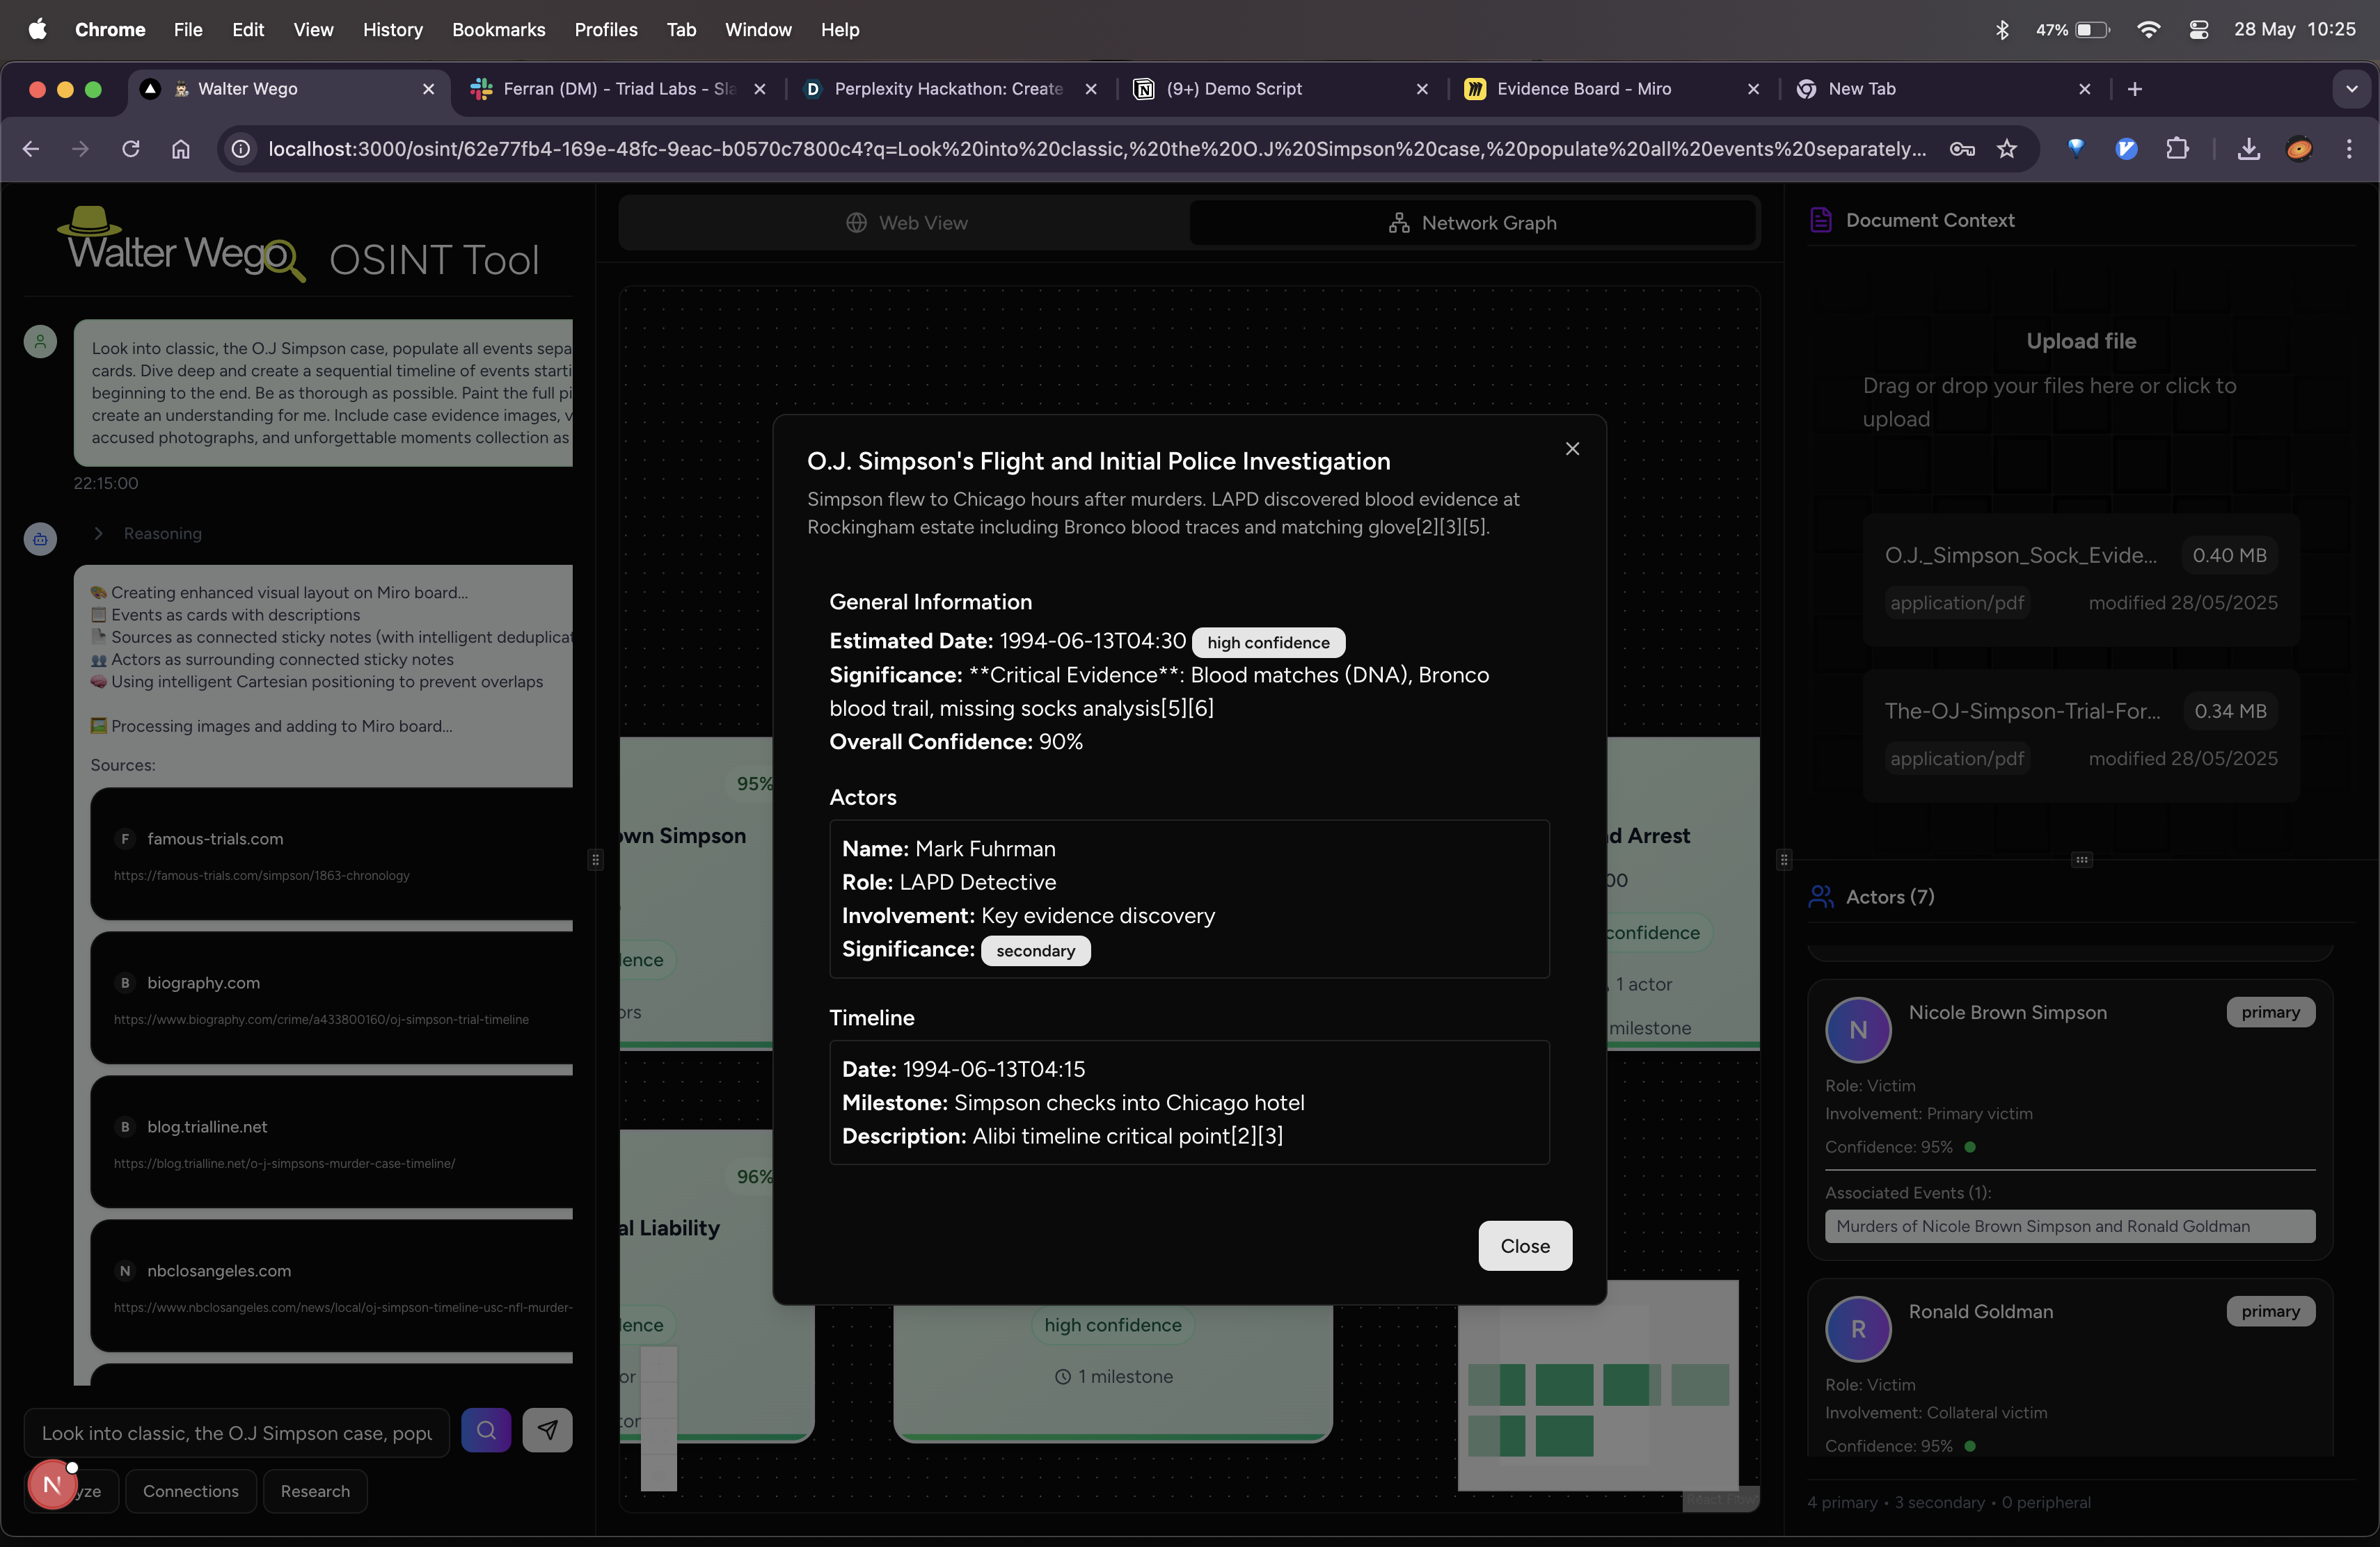Click the Connections button
2380x1547 pixels.
190,1491
